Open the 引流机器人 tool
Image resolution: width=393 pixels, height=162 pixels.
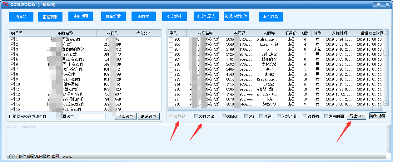point(206,17)
